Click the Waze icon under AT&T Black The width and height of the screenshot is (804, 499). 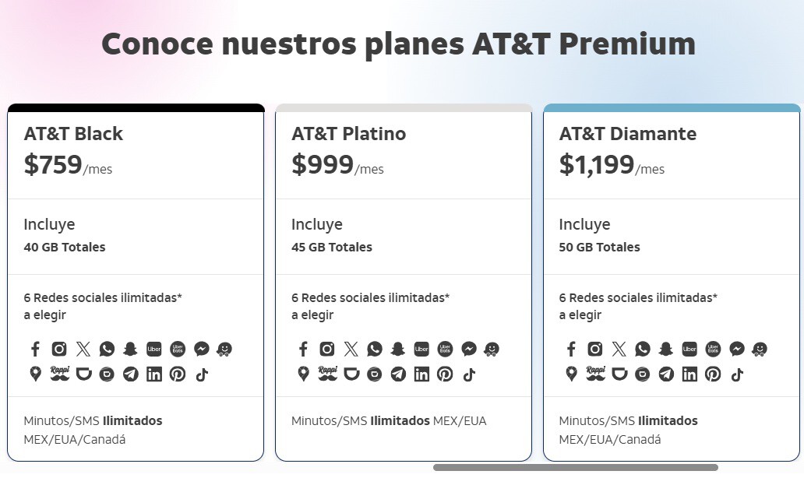(x=224, y=349)
